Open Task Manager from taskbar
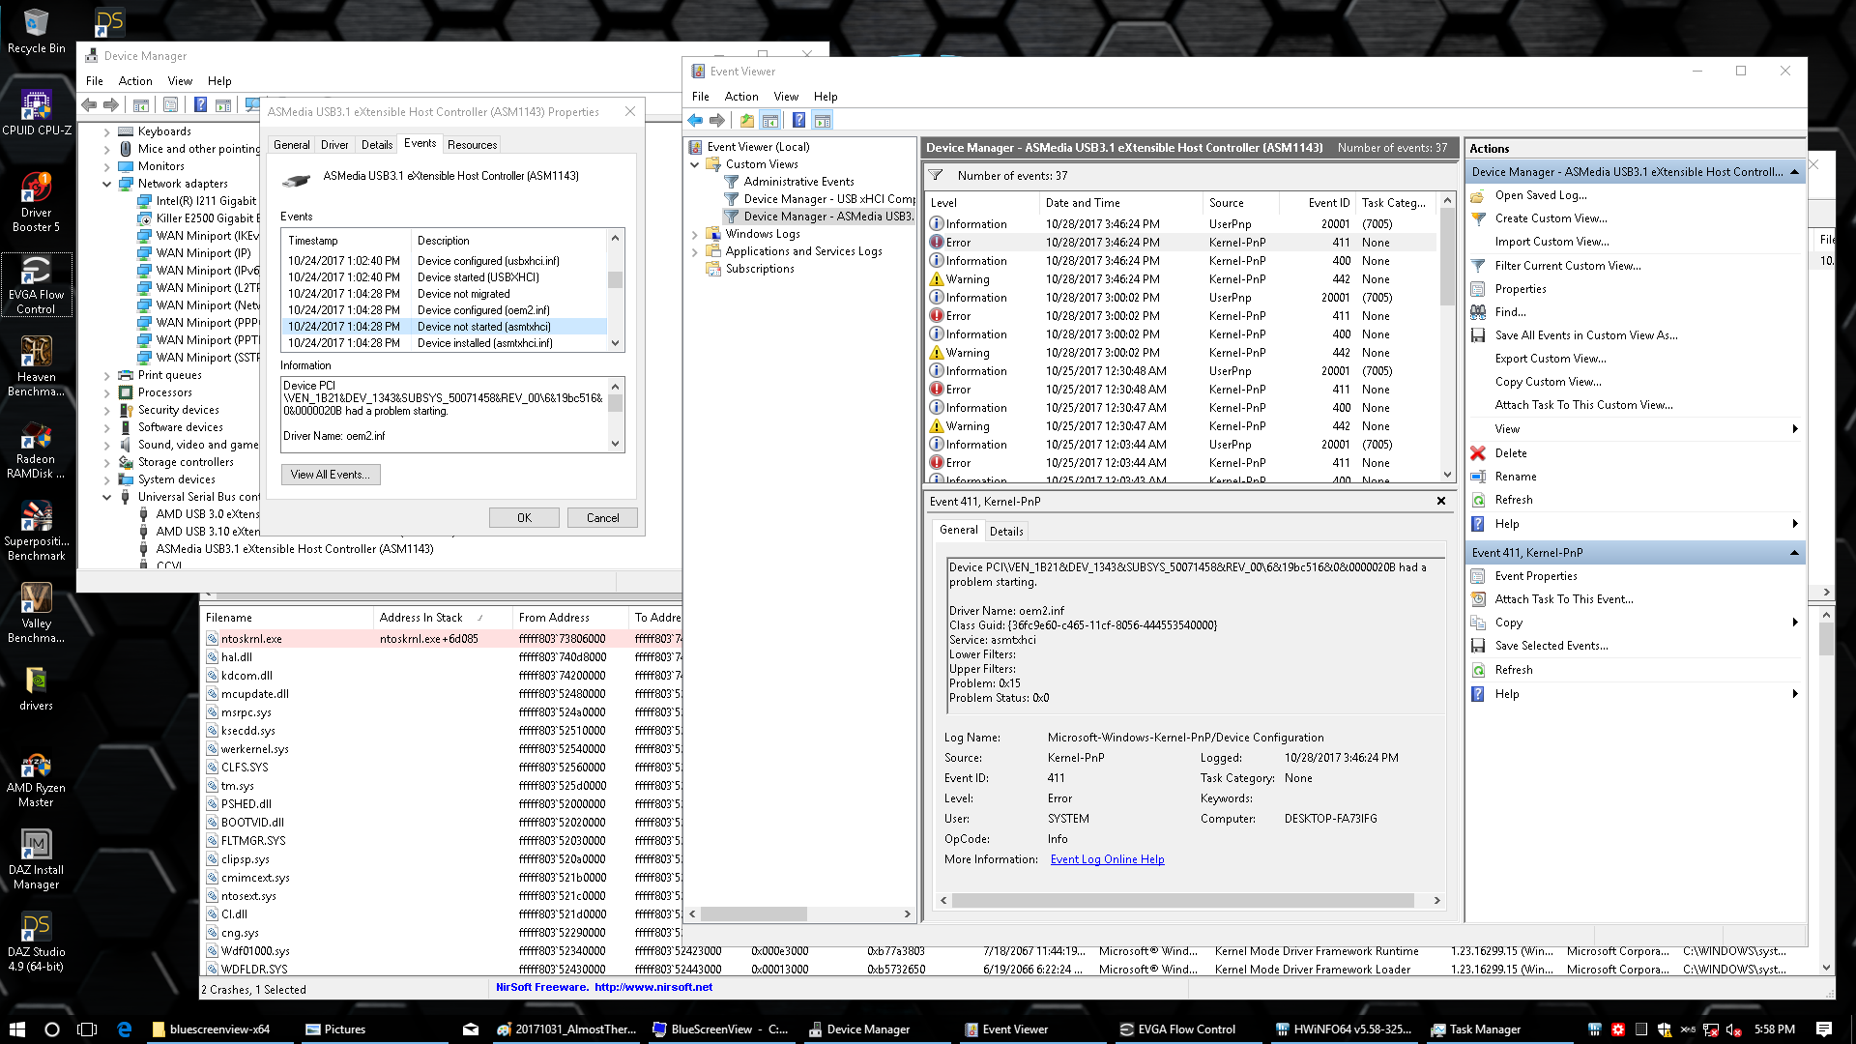The width and height of the screenshot is (1856, 1044). coord(1476,1029)
